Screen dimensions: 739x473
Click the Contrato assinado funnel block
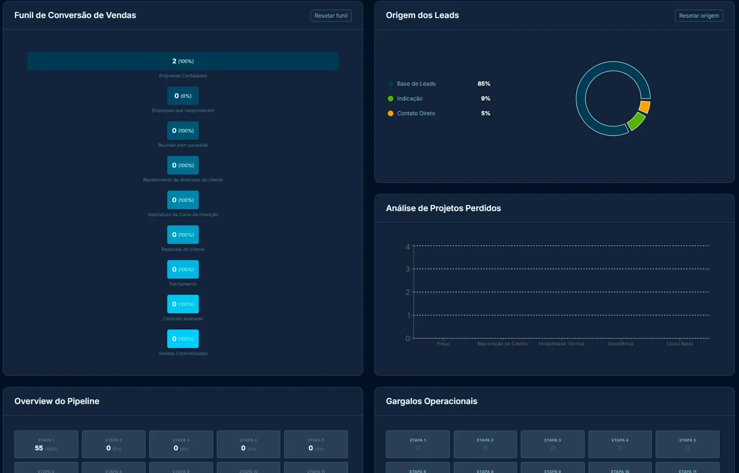pyautogui.click(x=183, y=304)
